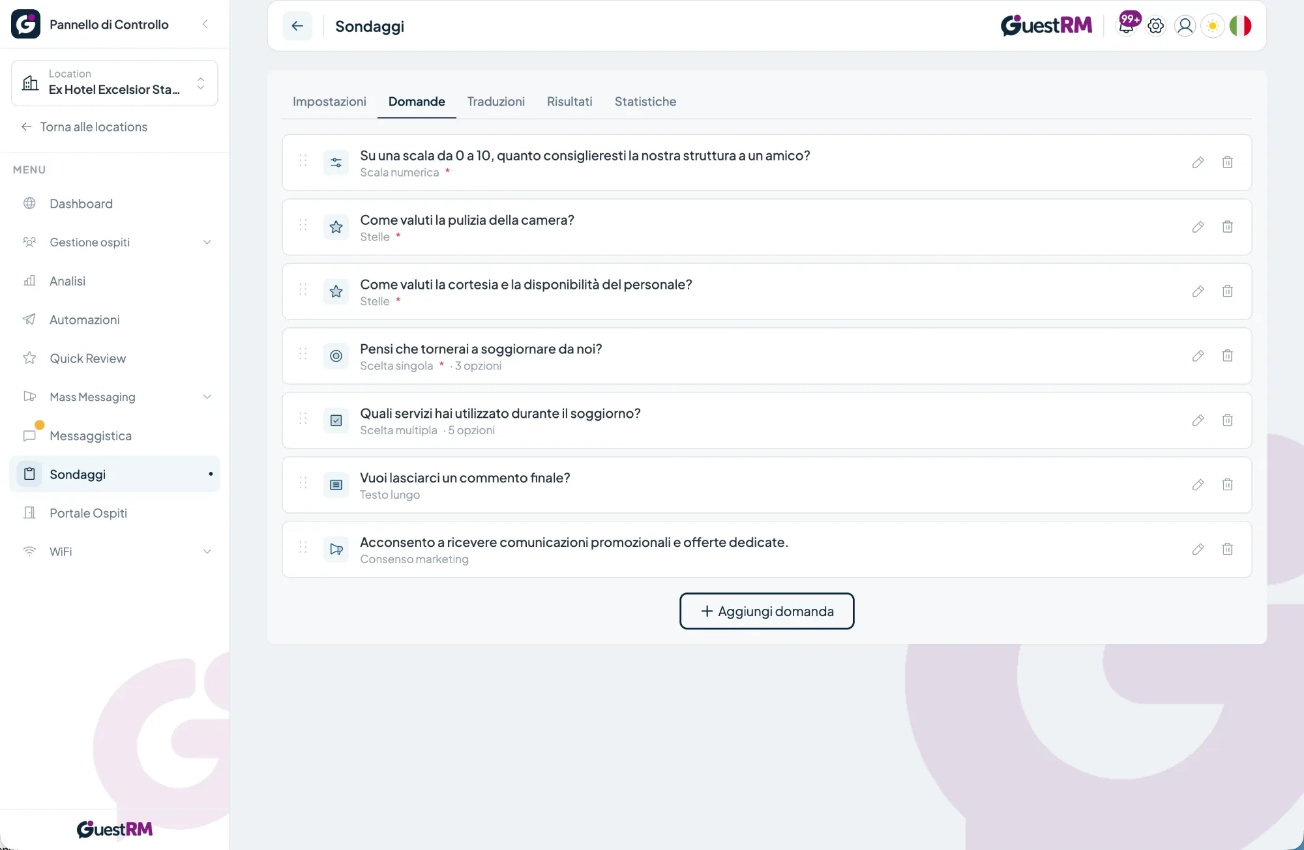
Task: Click the star type icon of 'pulizia' question
Action: tap(336, 227)
